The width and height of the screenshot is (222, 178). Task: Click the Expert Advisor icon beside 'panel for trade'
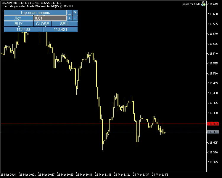(203, 4)
